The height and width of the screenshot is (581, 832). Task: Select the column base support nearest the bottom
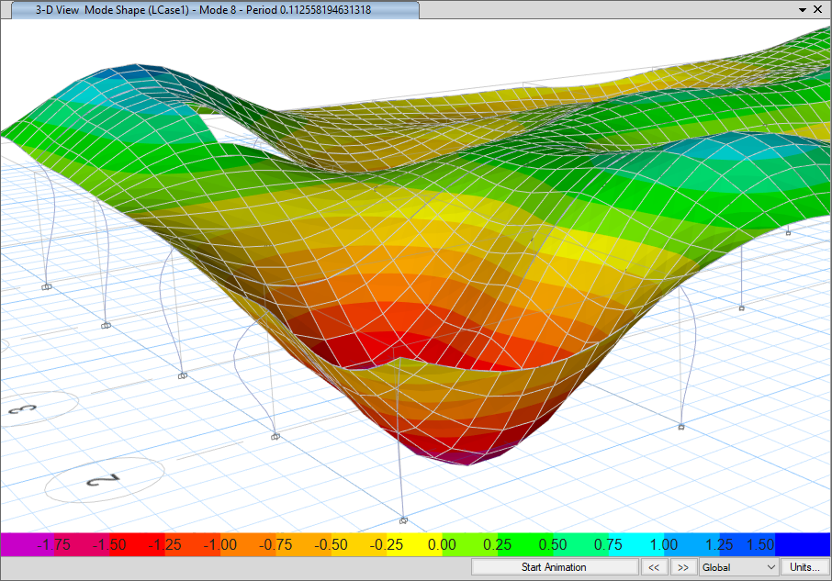[x=401, y=520]
